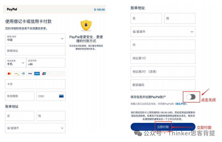Click the yellow security shield icon
The height and width of the screenshot is (142, 222).
pos(86,25)
